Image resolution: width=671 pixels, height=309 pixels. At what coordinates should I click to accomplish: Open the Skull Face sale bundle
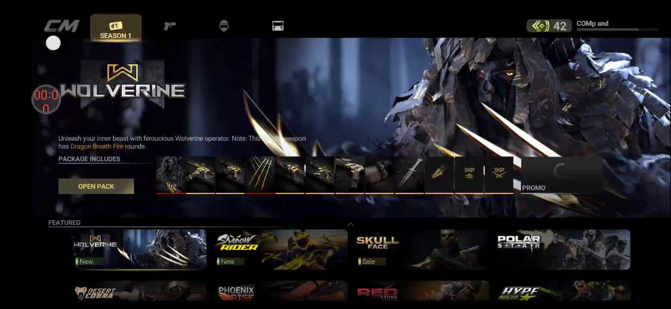pos(422,249)
